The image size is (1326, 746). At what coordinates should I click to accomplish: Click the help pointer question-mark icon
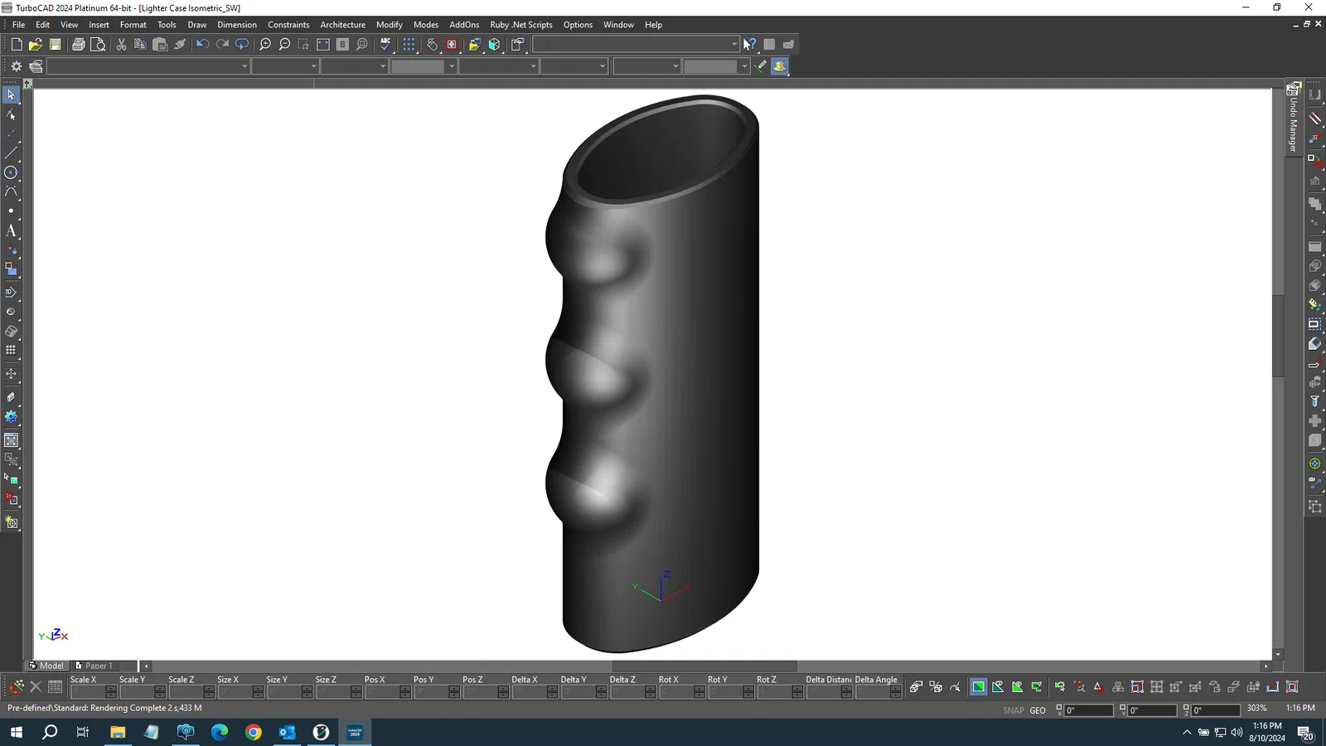[749, 45]
